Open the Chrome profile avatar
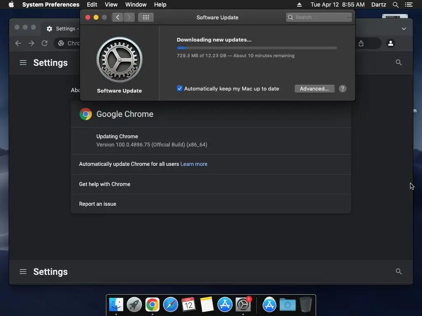Screen dimensions: 422x316 click(x=391, y=43)
